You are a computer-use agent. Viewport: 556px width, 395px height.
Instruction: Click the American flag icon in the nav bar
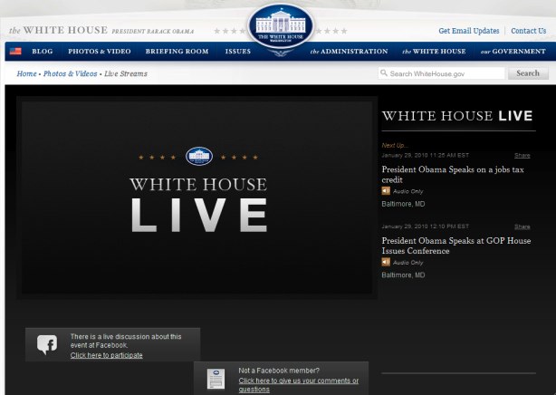[x=15, y=51]
